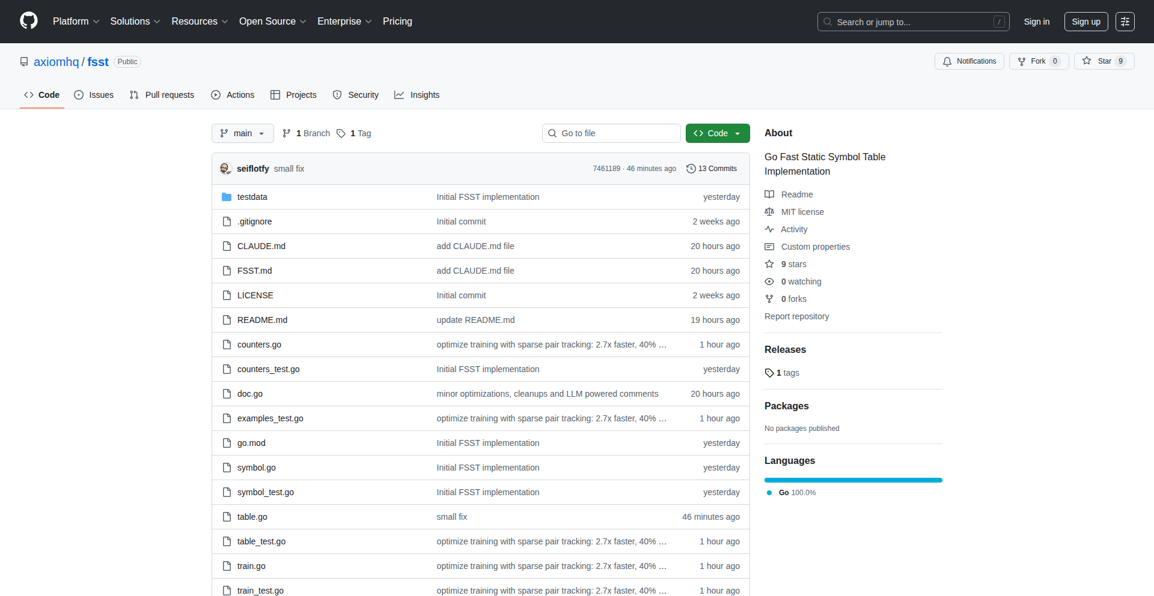Click the seiflotfy author avatar
The width and height of the screenshot is (1154, 596).
click(226, 169)
